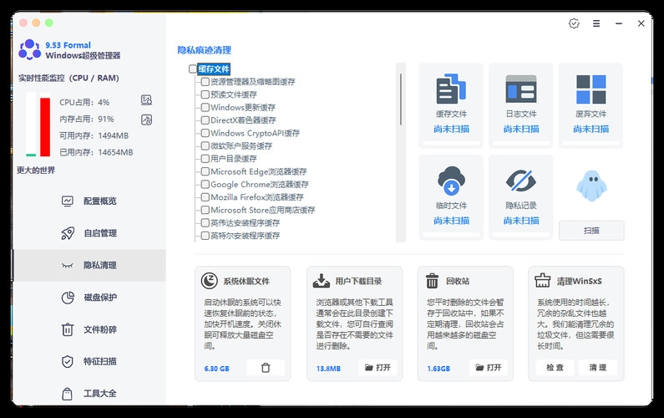Click the 废弃文件 discarded files tile icon
Viewport: 664px width, 418px height.
click(591, 89)
